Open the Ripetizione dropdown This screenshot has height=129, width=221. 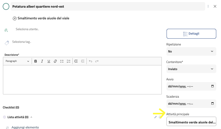coord(191,51)
